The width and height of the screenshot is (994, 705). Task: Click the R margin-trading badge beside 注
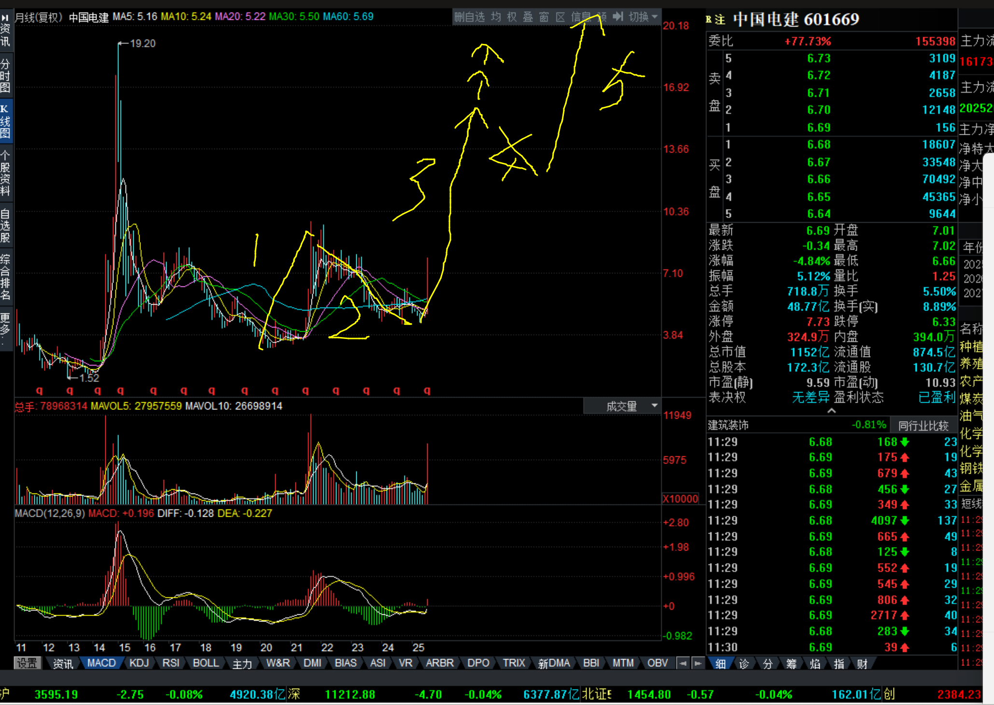[x=709, y=19]
